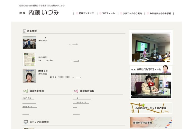Click the arrow link on the 2015.06.01 group photo entry
The height and width of the screenshot is (129, 193).
(75, 44)
